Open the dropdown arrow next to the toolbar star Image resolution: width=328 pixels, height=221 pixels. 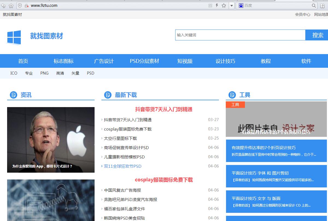coord(232,5)
